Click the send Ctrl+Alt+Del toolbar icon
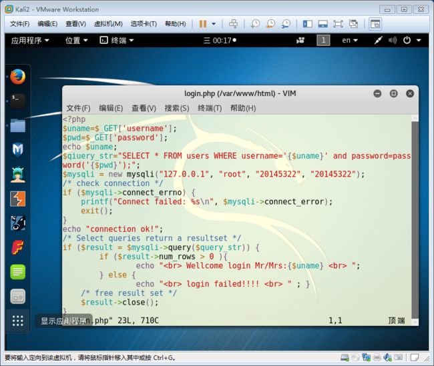 [233, 24]
